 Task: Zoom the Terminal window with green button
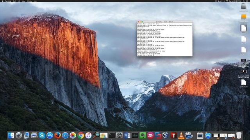point(142,22)
